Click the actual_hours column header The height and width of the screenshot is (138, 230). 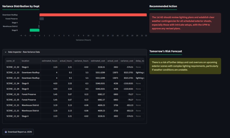tap(66, 61)
